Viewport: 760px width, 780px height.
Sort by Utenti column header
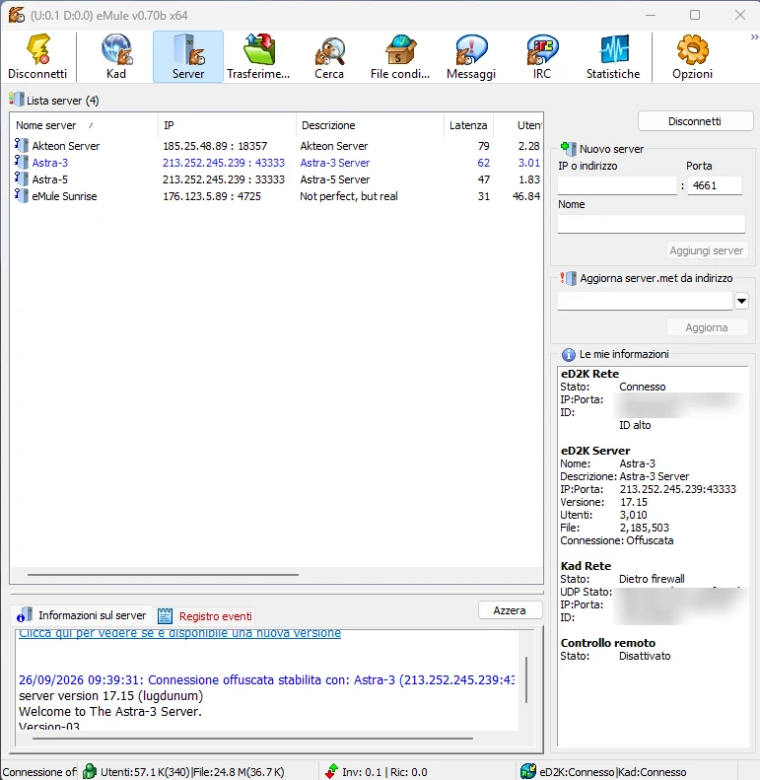[518, 125]
